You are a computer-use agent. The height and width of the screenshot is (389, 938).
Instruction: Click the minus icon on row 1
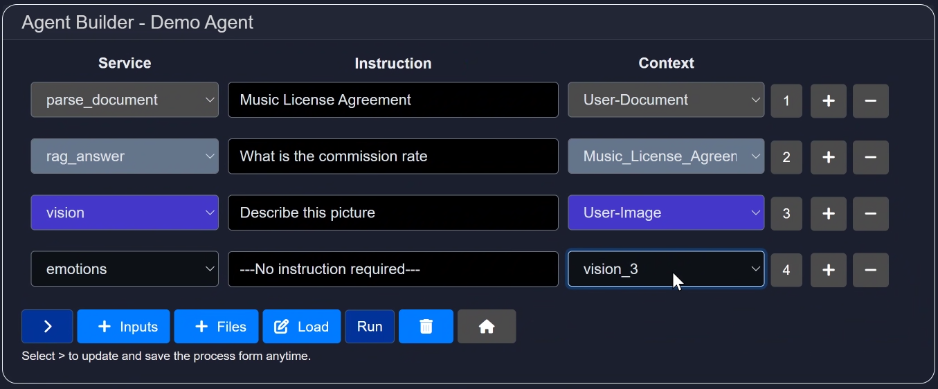click(x=870, y=100)
